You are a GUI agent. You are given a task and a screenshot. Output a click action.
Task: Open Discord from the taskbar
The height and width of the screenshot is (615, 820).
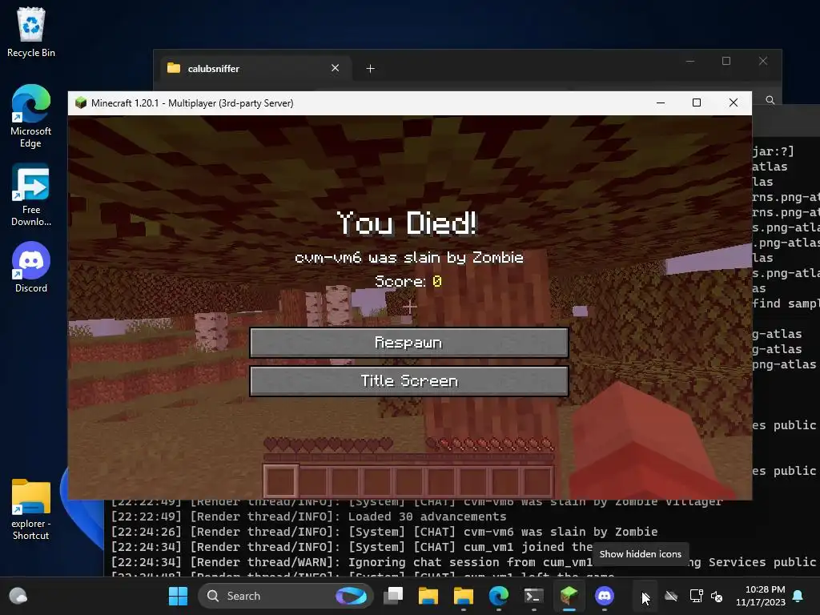pyautogui.click(x=605, y=596)
